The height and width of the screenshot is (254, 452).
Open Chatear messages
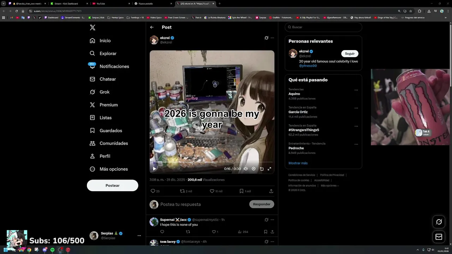pyautogui.click(x=103, y=79)
